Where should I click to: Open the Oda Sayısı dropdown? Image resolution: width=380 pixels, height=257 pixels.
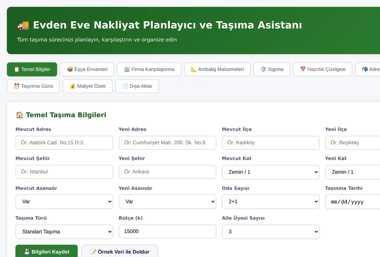[271, 202]
